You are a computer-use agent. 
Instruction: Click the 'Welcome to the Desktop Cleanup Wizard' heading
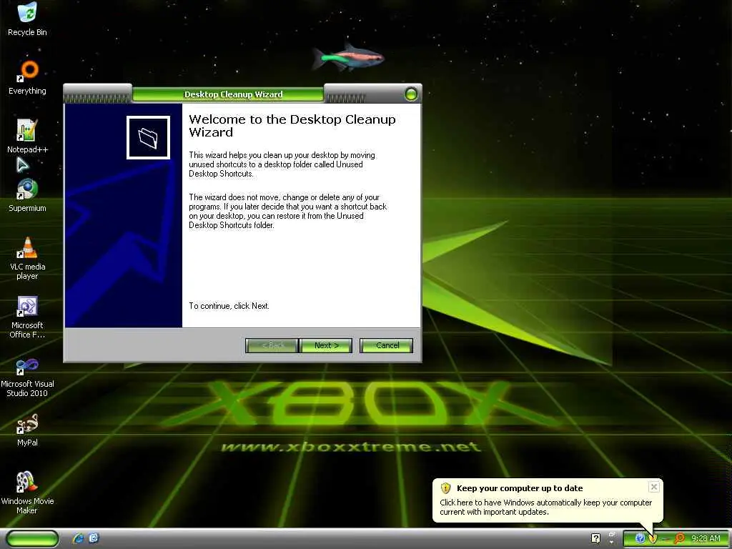pos(292,126)
